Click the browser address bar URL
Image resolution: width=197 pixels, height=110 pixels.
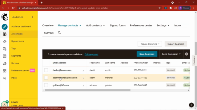[65, 8]
